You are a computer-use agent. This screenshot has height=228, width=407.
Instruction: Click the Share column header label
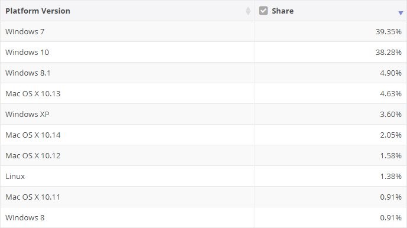283,11
